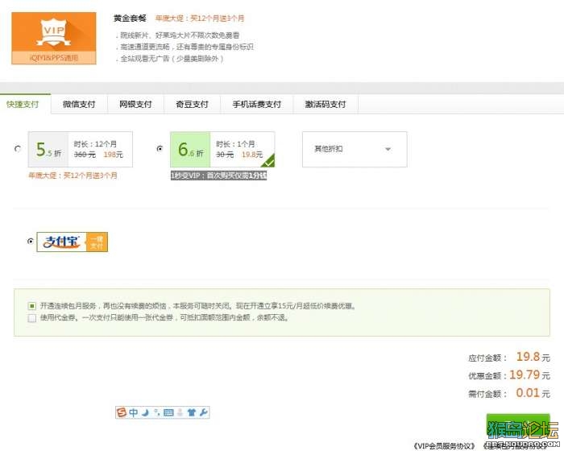
Task: Click the Sogou S logo icon
Action: click(x=122, y=412)
